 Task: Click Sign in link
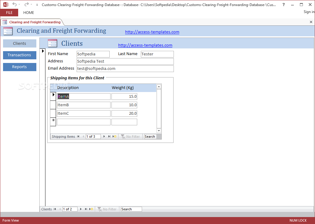[x=309, y=12]
